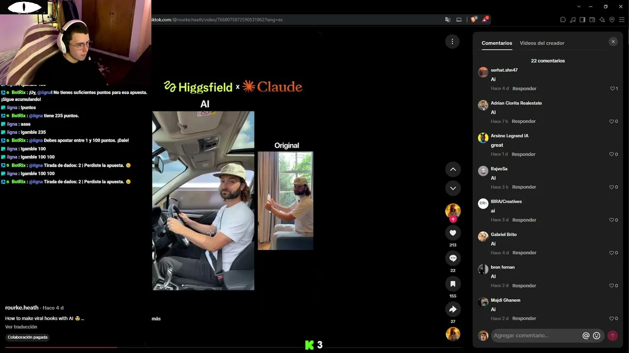Open the Leo AI sparkle icon
Screen dimensions: 629x353
602,20
